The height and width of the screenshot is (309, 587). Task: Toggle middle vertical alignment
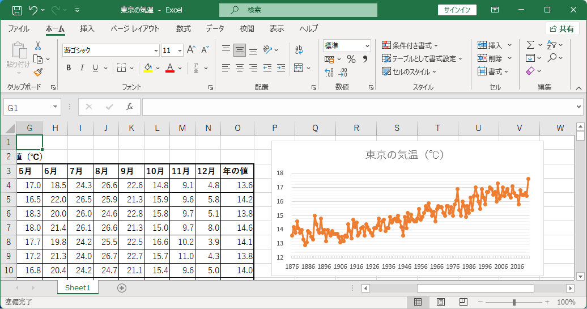pyautogui.click(x=240, y=50)
